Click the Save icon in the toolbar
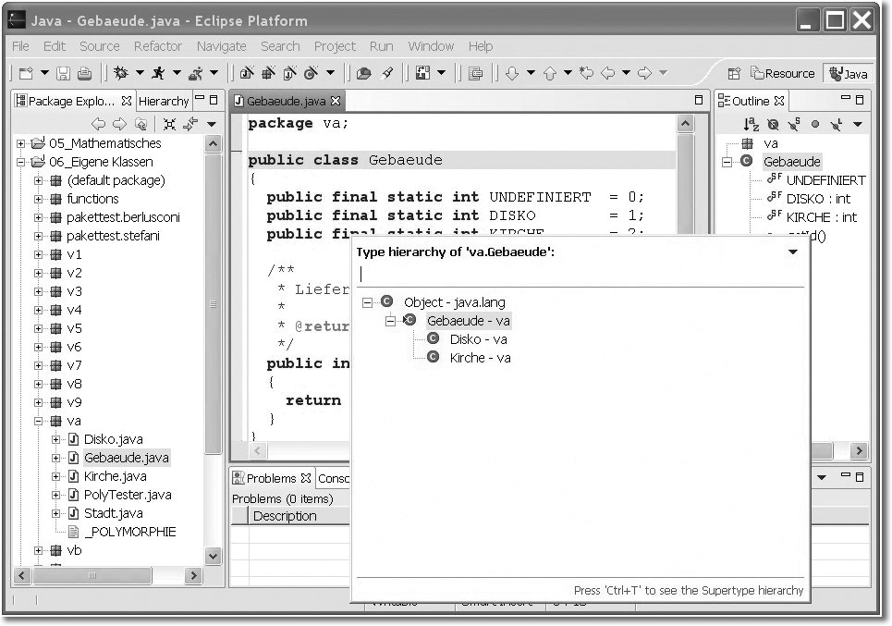 (x=64, y=73)
